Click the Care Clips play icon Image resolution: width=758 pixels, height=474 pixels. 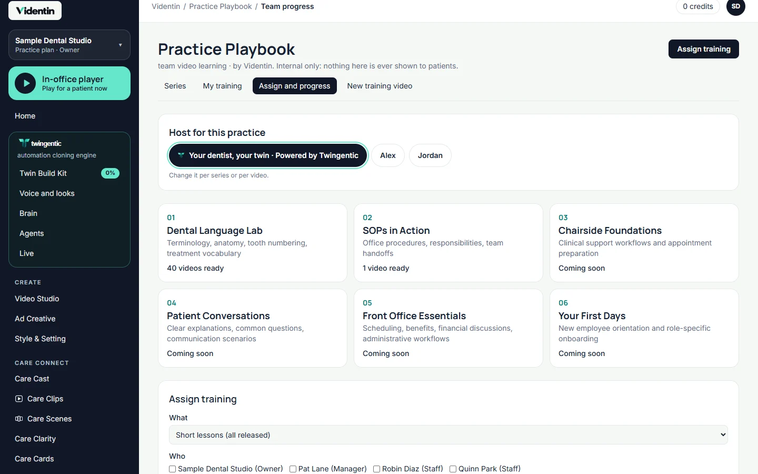19,399
